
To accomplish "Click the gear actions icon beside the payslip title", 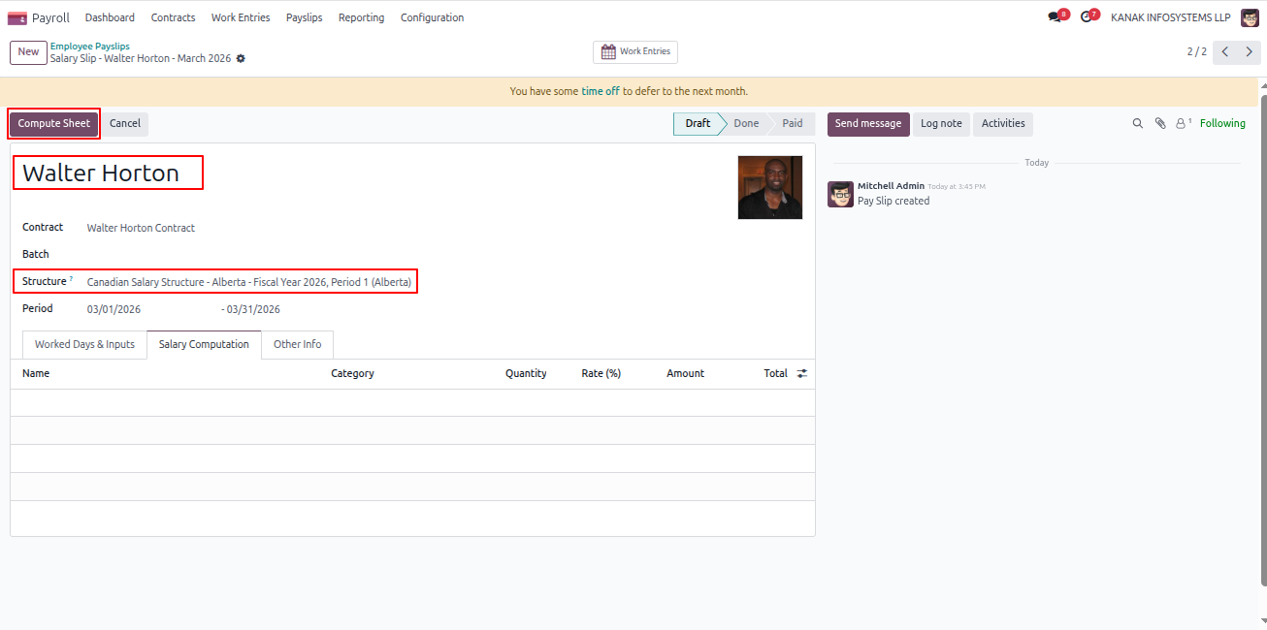I will (241, 58).
